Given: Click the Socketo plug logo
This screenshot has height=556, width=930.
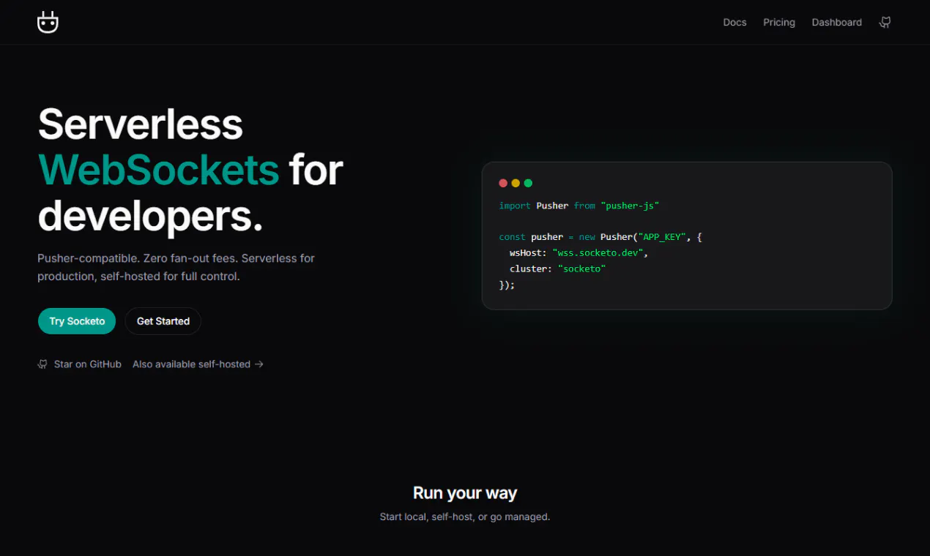Looking at the screenshot, I should click(x=48, y=22).
